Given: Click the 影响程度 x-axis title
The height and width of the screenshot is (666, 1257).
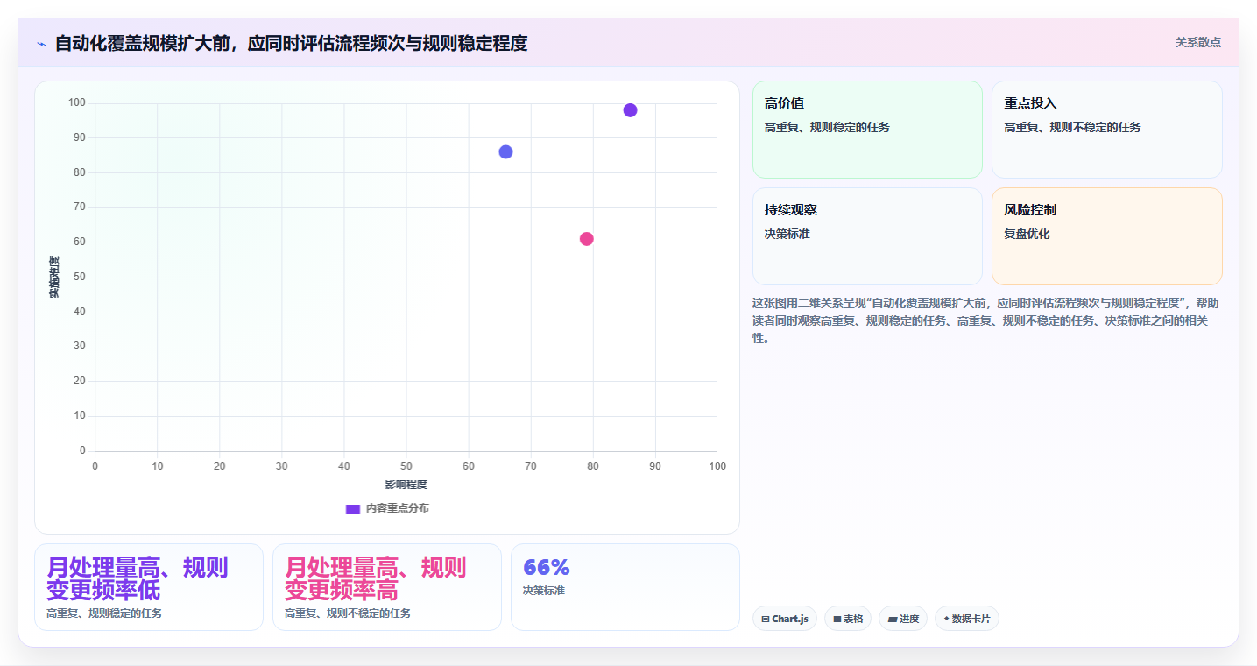Looking at the screenshot, I should [x=406, y=484].
